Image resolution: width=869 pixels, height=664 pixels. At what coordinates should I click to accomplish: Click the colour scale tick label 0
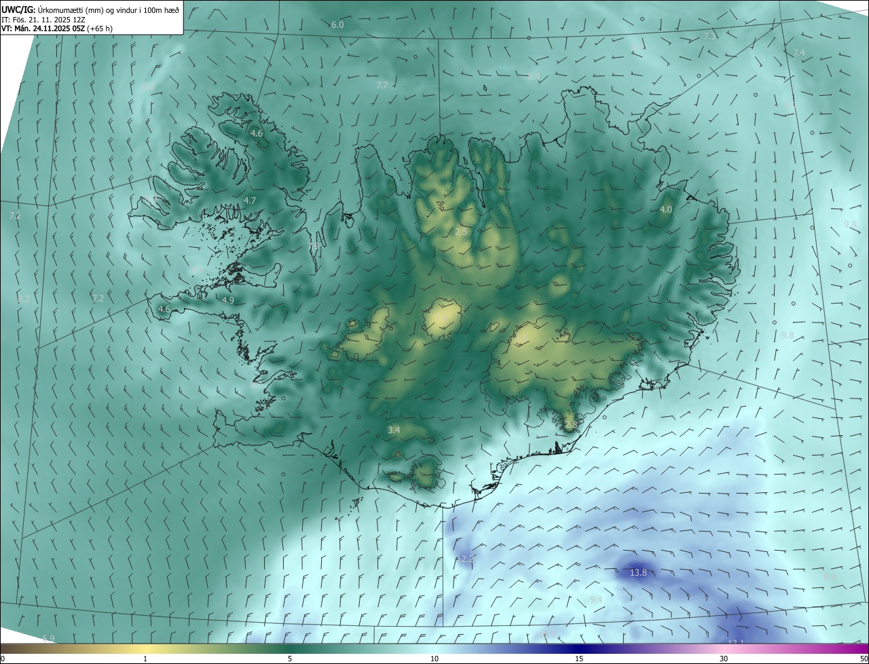pos(3,659)
